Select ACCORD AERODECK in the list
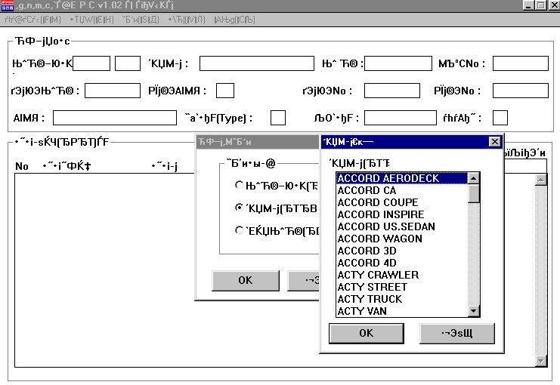Screen dimensions: 560x385 click(x=402, y=178)
